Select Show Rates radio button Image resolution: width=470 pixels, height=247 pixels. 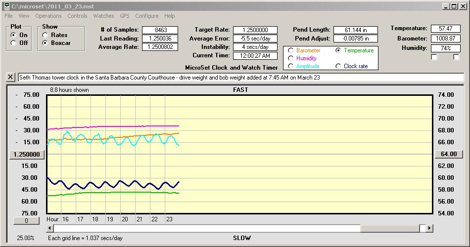tap(45, 35)
